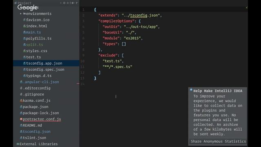This screenshot has height=147, width=261.
Task: Click the test.ts file icon
Action: (x=24, y=57)
